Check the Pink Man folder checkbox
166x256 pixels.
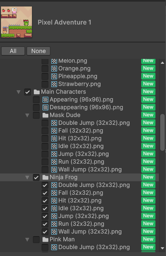[36, 239]
